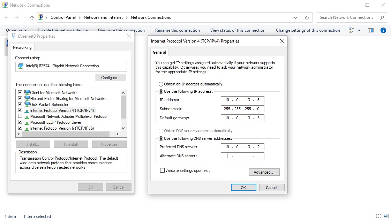Image resolution: width=391 pixels, height=220 pixels.
Task: Navigate up one folder level
Action: 32,17
